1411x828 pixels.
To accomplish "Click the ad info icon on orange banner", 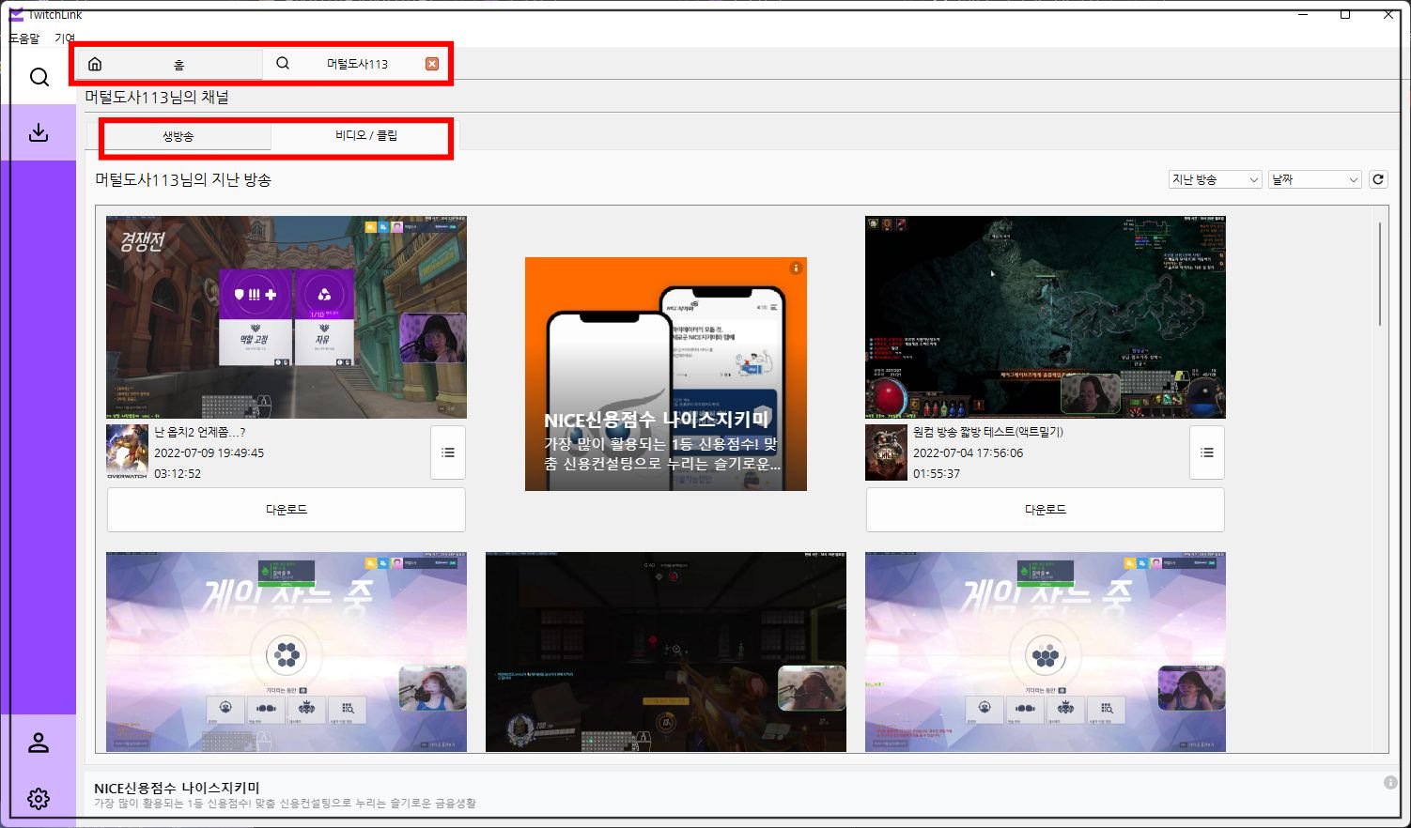I will click(x=796, y=268).
